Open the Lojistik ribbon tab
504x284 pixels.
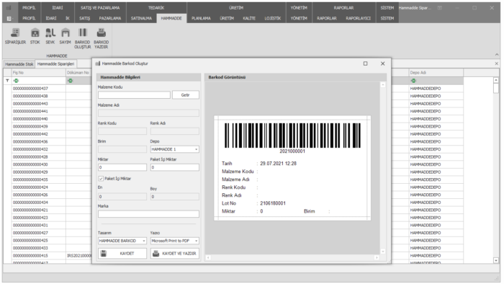[x=273, y=18]
